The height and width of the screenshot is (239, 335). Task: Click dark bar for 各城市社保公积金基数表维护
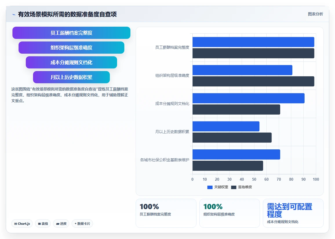[228, 166]
